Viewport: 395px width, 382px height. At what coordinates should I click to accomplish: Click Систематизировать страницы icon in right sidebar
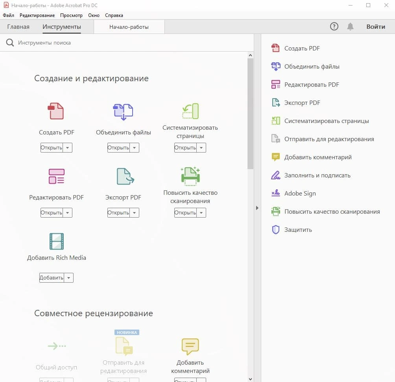(x=275, y=121)
